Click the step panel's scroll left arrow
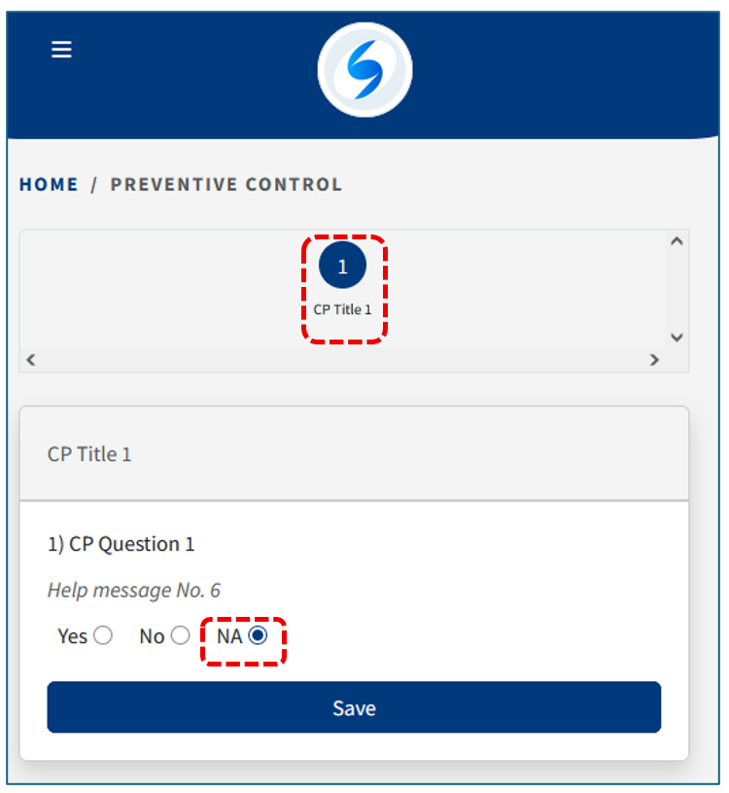The height and width of the screenshot is (793, 729). [x=30, y=360]
